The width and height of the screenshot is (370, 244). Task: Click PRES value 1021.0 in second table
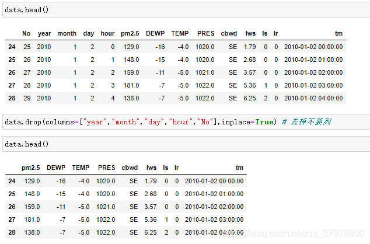[106, 207]
